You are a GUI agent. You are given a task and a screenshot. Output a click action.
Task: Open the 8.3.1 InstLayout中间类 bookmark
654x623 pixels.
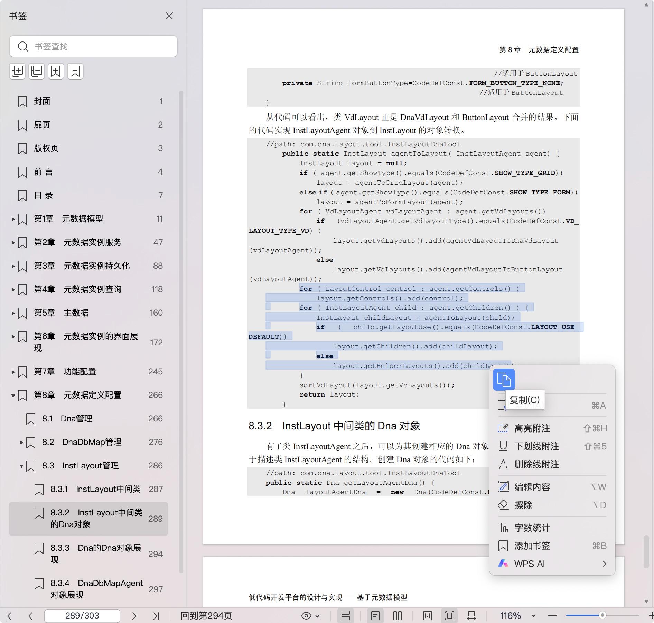(x=95, y=489)
